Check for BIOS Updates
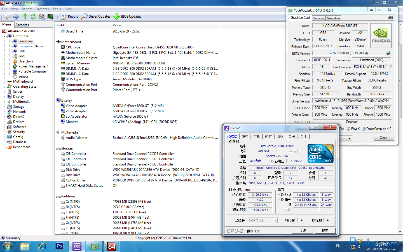403x252 pixels. pyautogui.click(x=127, y=17)
